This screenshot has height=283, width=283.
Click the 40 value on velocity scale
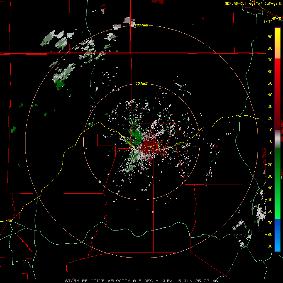pyautogui.click(x=270, y=95)
